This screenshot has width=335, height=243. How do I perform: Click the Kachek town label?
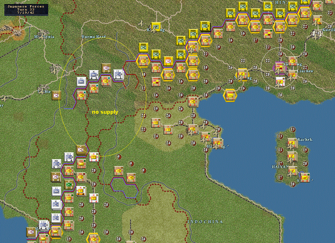pos(305,140)
